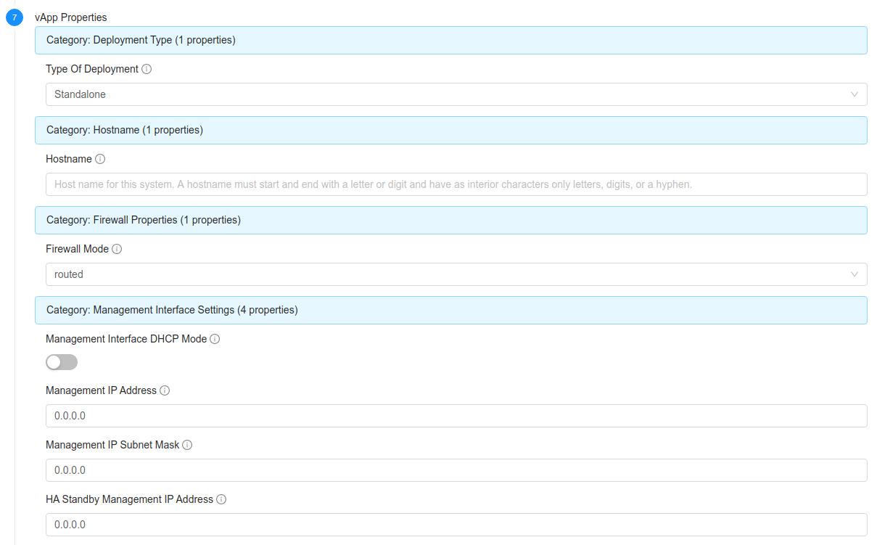877x545 pixels.
Task: Click the Management IP Subnet Mask field
Action: click(x=456, y=470)
